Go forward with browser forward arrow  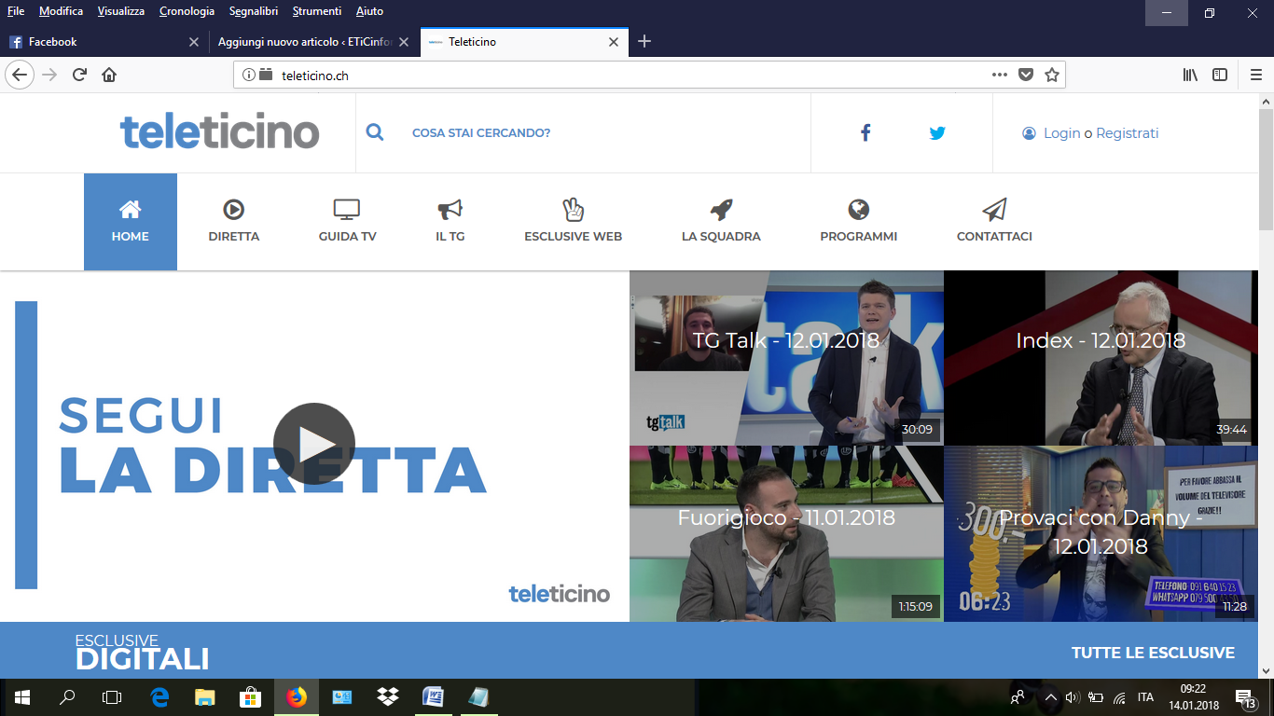[x=49, y=75]
